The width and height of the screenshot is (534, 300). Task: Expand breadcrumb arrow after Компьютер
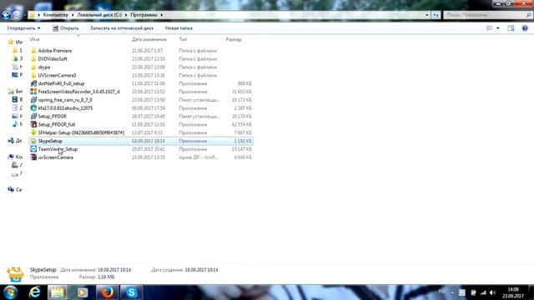pyautogui.click(x=73, y=15)
